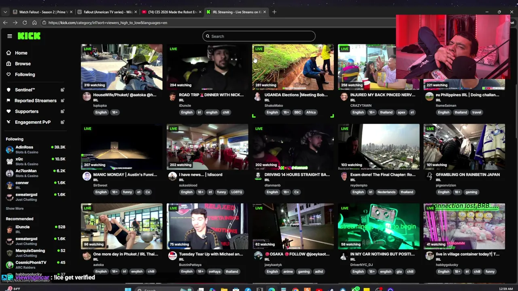Open GAMBLING ON RAINBETIN JAPAN thumbnail
Viewport: 518px width, 291px height.
click(x=464, y=147)
